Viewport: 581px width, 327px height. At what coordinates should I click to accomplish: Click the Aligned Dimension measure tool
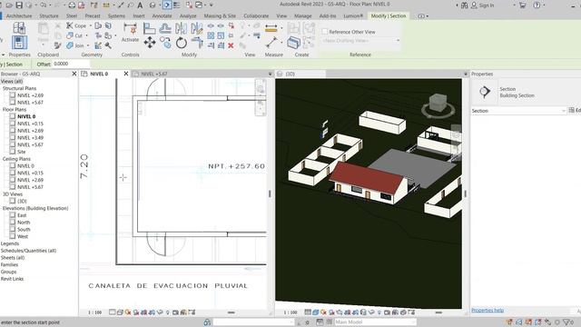click(x=271, y=28)
